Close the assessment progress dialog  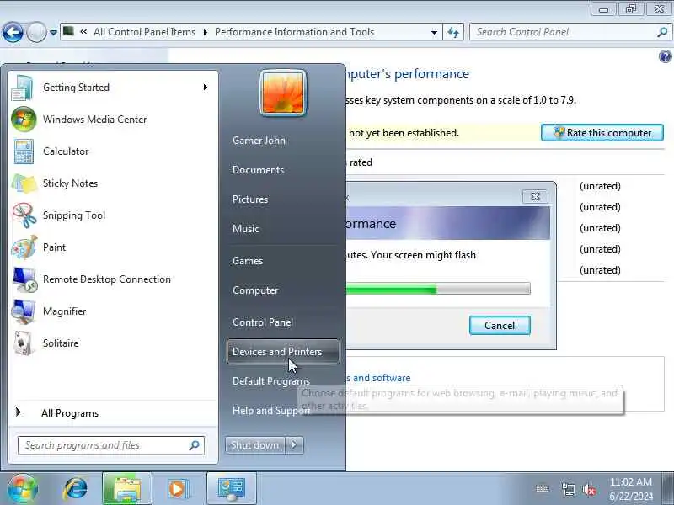tap(535, 197)
